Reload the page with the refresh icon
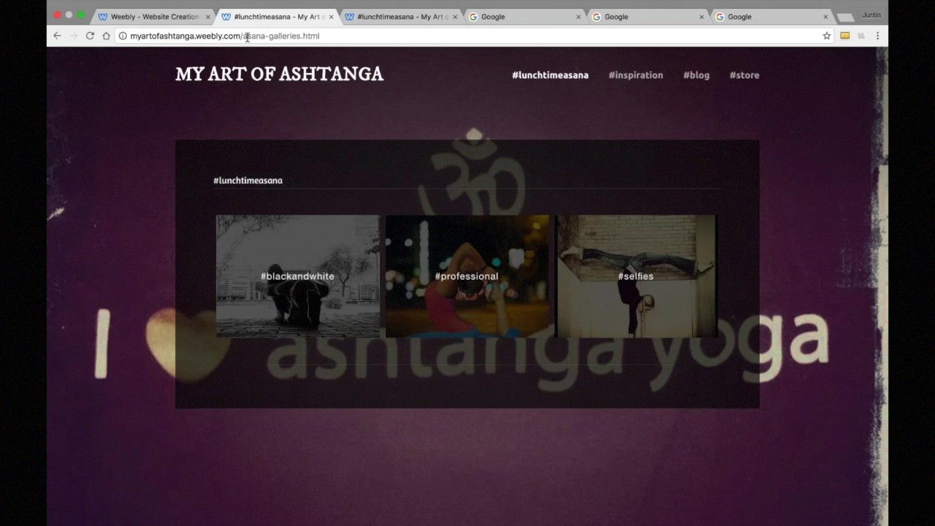This screenshot has width=935, height=526. 90,36
